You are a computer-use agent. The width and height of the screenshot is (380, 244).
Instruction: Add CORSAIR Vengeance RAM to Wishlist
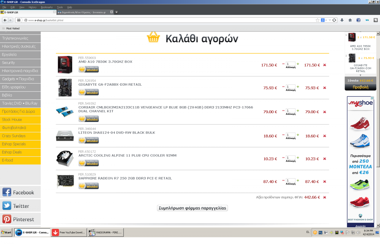[89, 119]
